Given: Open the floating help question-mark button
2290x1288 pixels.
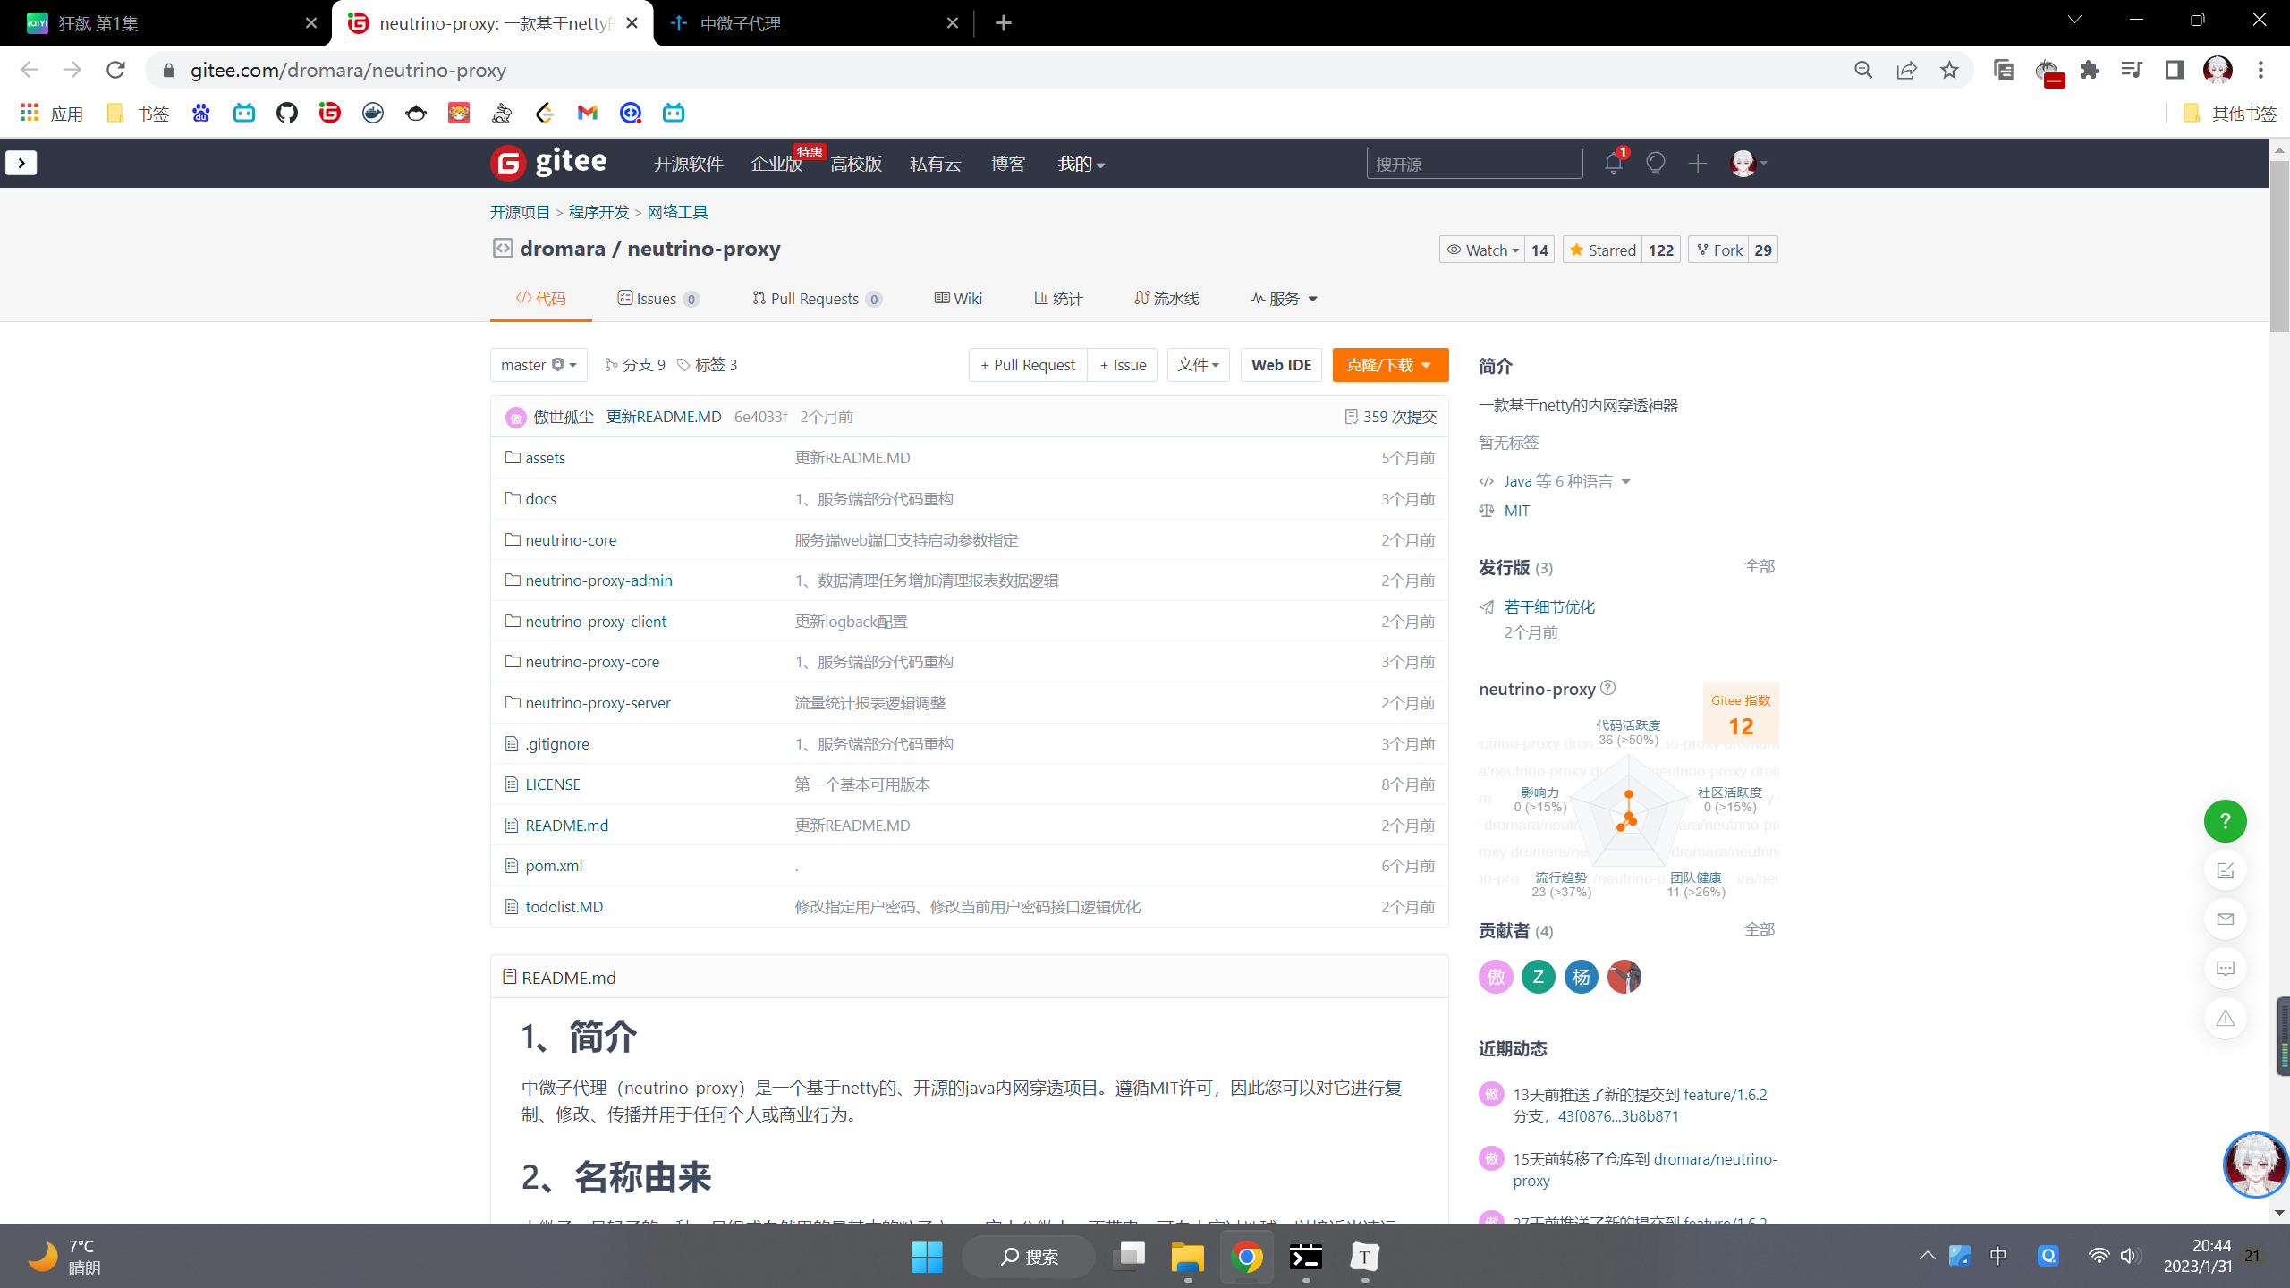Looking at the screenshot, I should pyautogui.click(x=2226, y=821).
